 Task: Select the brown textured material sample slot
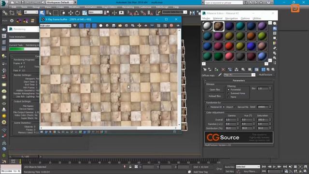tap(219, 26)
